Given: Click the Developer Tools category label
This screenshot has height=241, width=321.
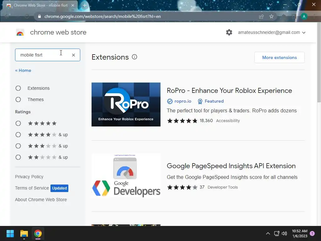Looking at the screenshot, I should point(223,187).
